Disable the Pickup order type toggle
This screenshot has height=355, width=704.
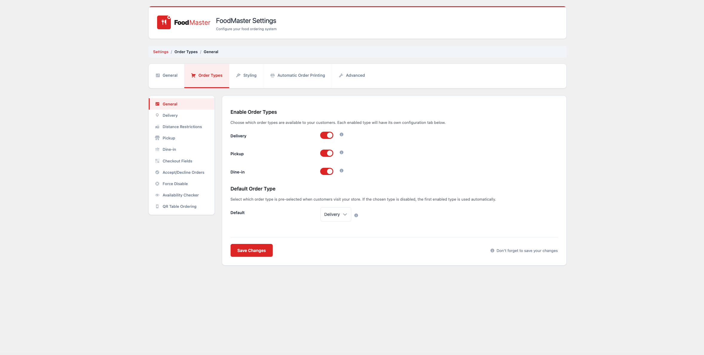click(x=327, y=153)
